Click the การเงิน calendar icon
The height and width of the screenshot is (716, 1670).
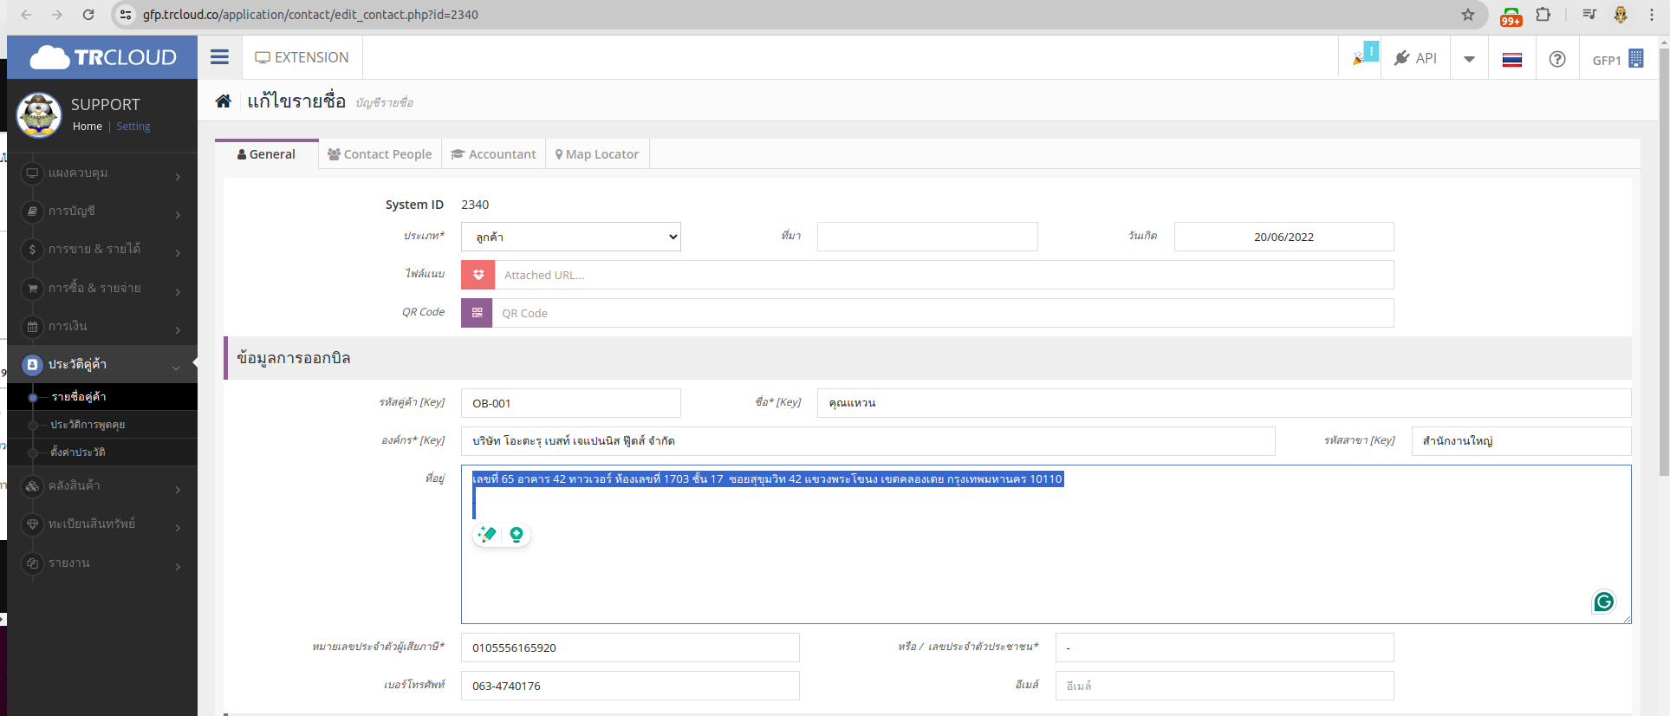pyautogui.click(x=32, y=327)
